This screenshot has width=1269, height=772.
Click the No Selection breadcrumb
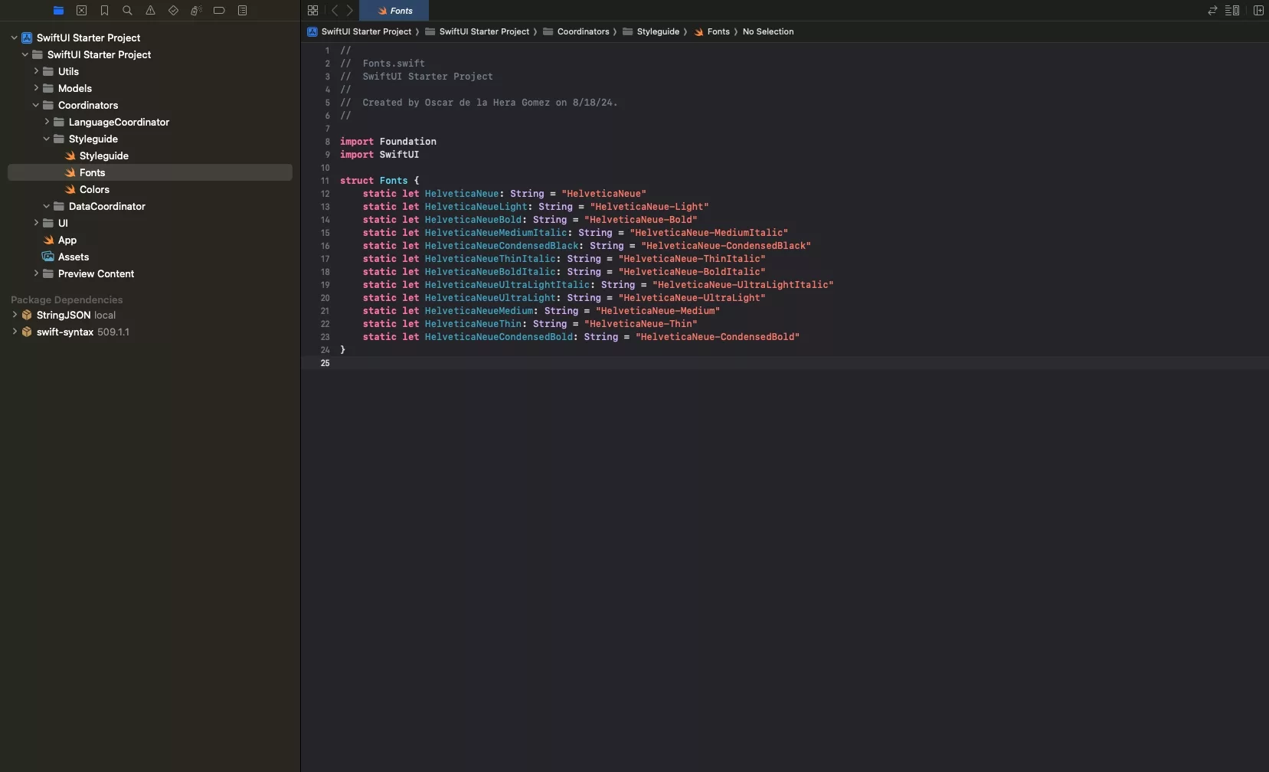point(768,31)
